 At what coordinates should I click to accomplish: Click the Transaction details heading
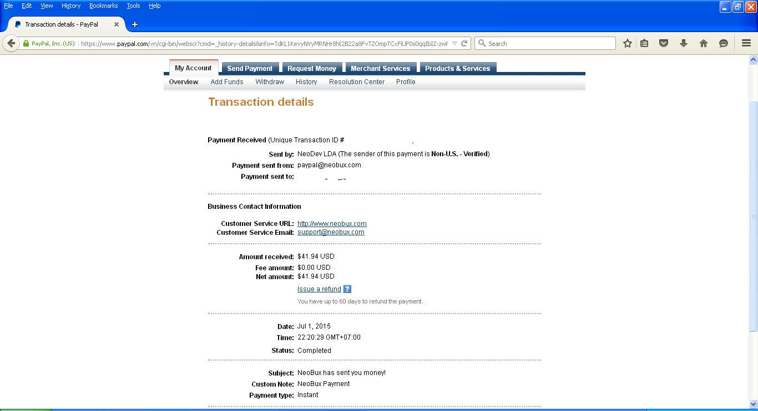click(x=261, y=102)
